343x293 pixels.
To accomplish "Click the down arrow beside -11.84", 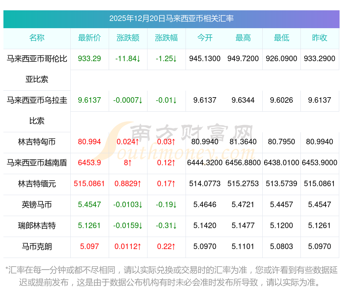I will pyautogui.click(x=139, y=59).
